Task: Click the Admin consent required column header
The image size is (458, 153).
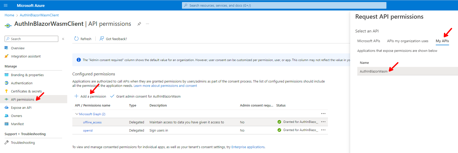Action: pos(256,105)
